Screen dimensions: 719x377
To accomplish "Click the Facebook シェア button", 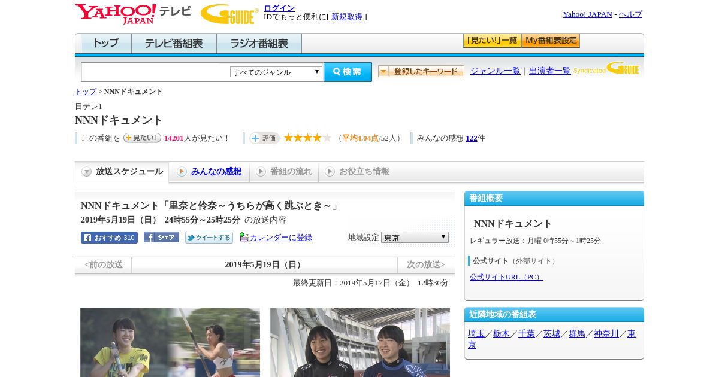I will [161, 237].
